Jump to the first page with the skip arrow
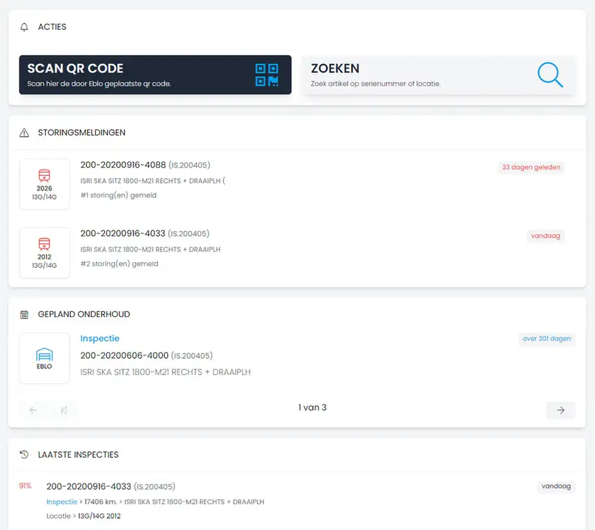This screenshot has width=595, height=530. (x=65, y=410)
